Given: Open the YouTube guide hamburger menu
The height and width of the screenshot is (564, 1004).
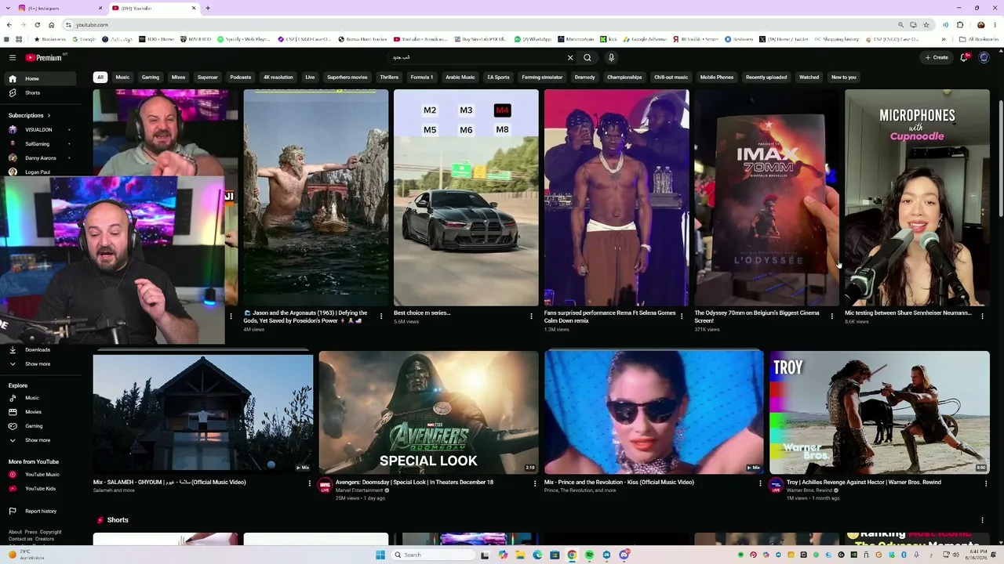Looking at the screenshot, I should pyautogui.click(x=13, y=57).
